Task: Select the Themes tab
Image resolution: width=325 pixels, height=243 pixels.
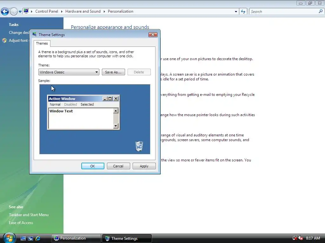Action: [42, 43]
